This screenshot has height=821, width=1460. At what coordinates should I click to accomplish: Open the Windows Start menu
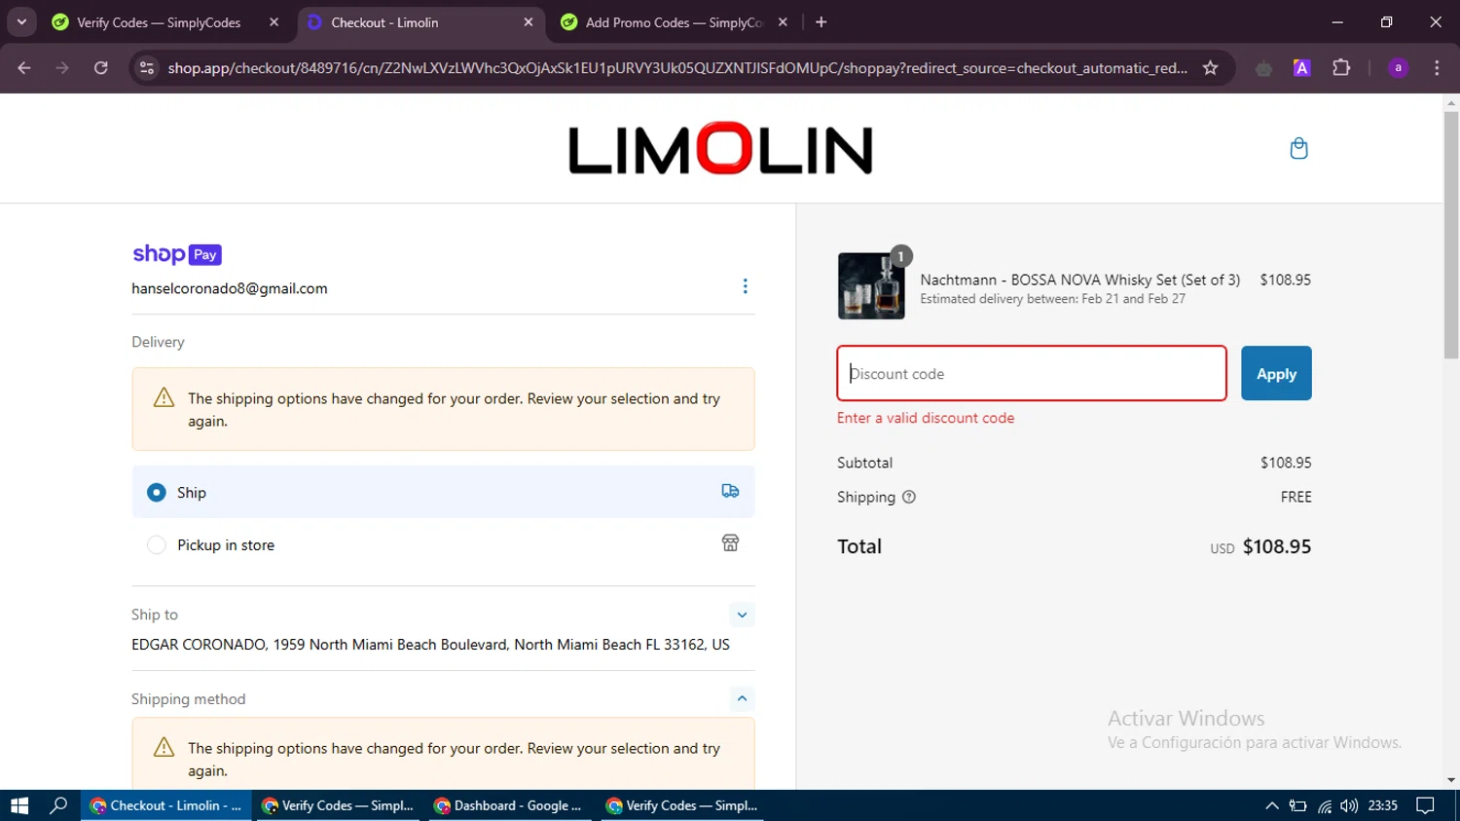click(x=19, y=805)
